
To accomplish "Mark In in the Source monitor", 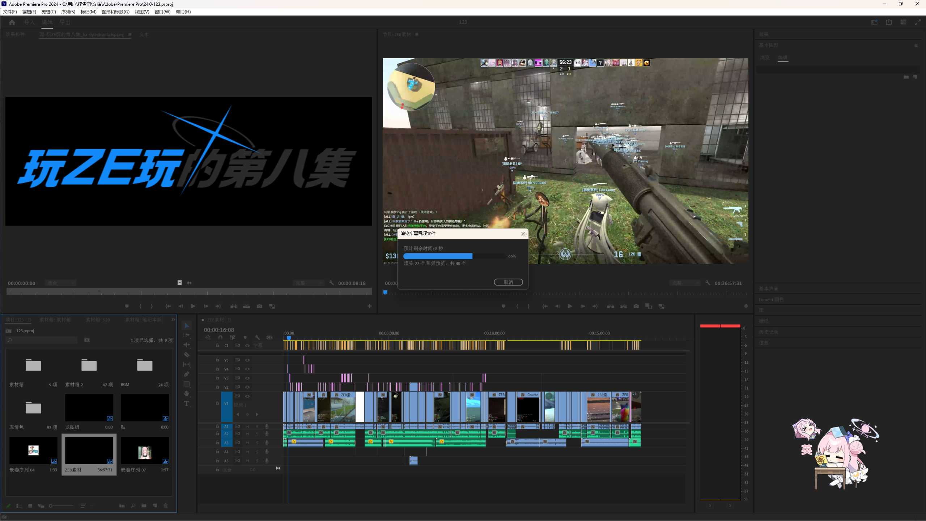I will click(140, 306).
